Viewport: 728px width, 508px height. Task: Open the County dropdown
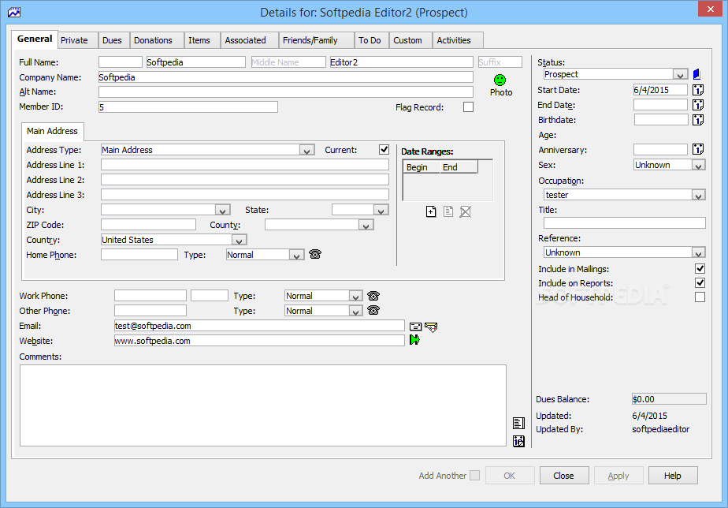click(x=366, y=225)
